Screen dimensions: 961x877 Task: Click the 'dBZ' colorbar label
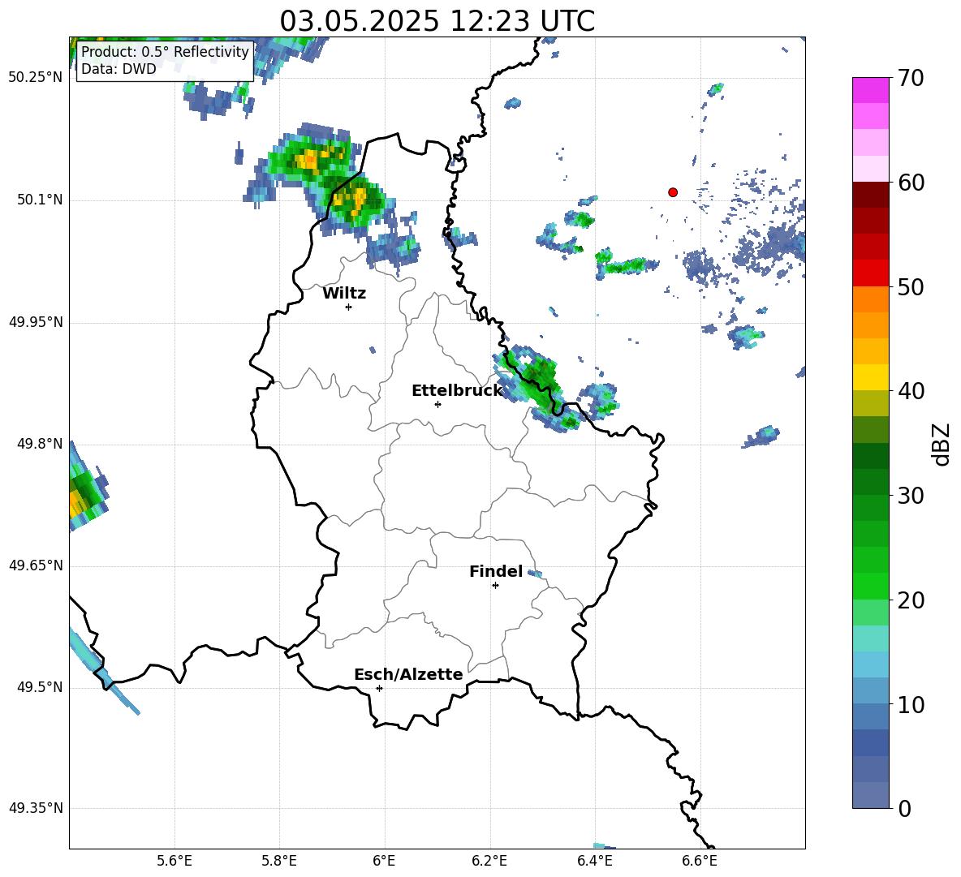click(x=942, y=445)
